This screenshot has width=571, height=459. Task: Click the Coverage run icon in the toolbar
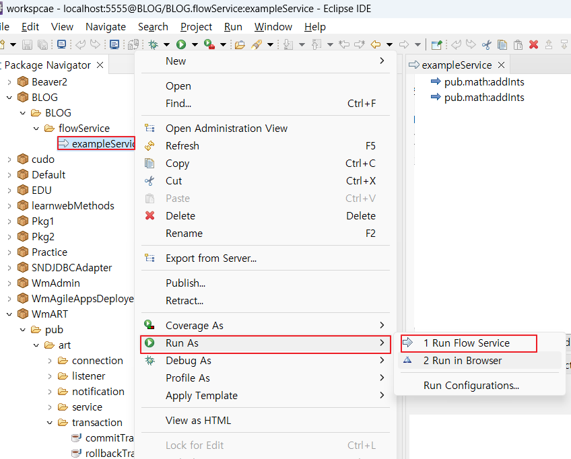[x=209, y=45]
